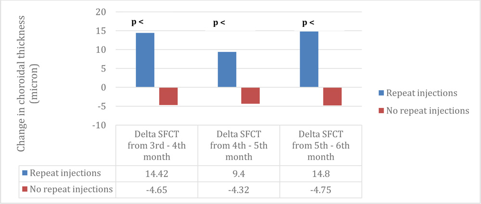The image size is (481, 204).
Task: Select the red swatch in the data table row
Action: pos(25,190)
